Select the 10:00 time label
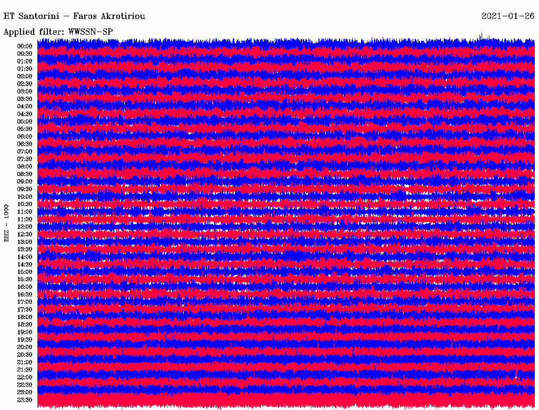This screenshot has width=539, height=410. (x=25, y=197)
